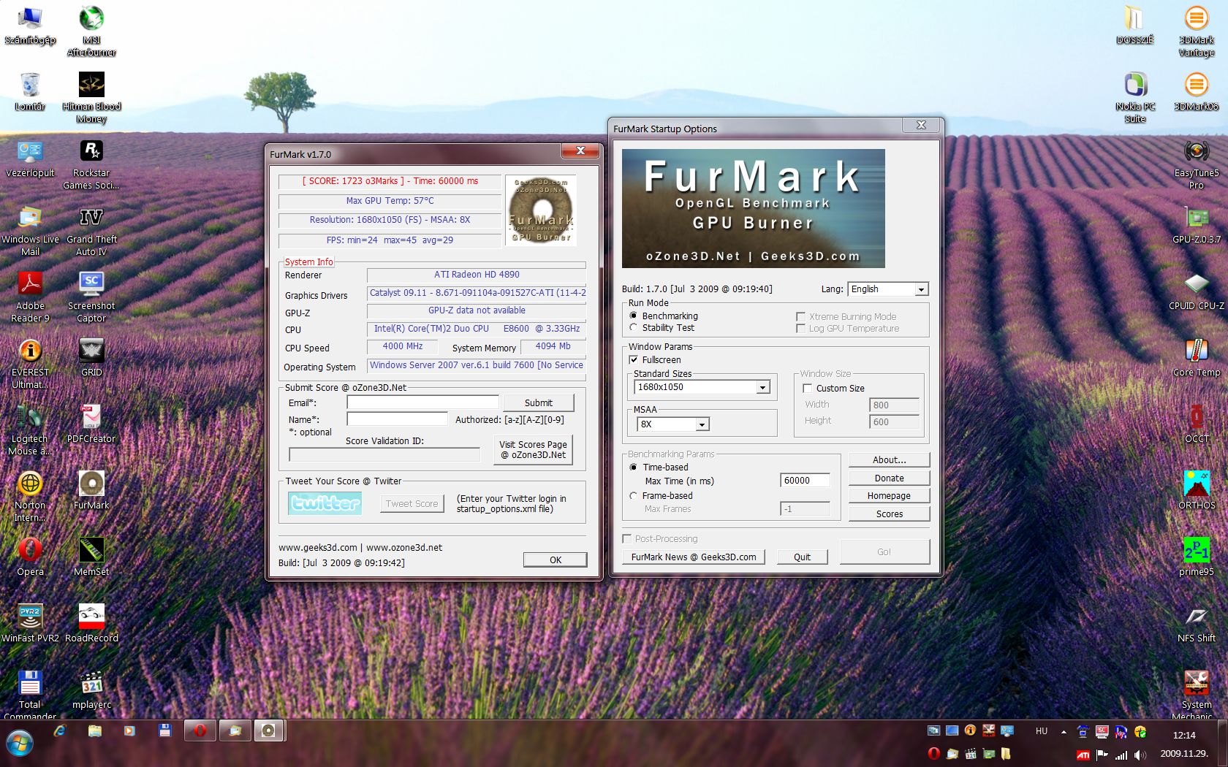Open Core Temp desktop icon
Image resolution: width=1228 pixels, height=767 pixels.
coord(1197,356)
